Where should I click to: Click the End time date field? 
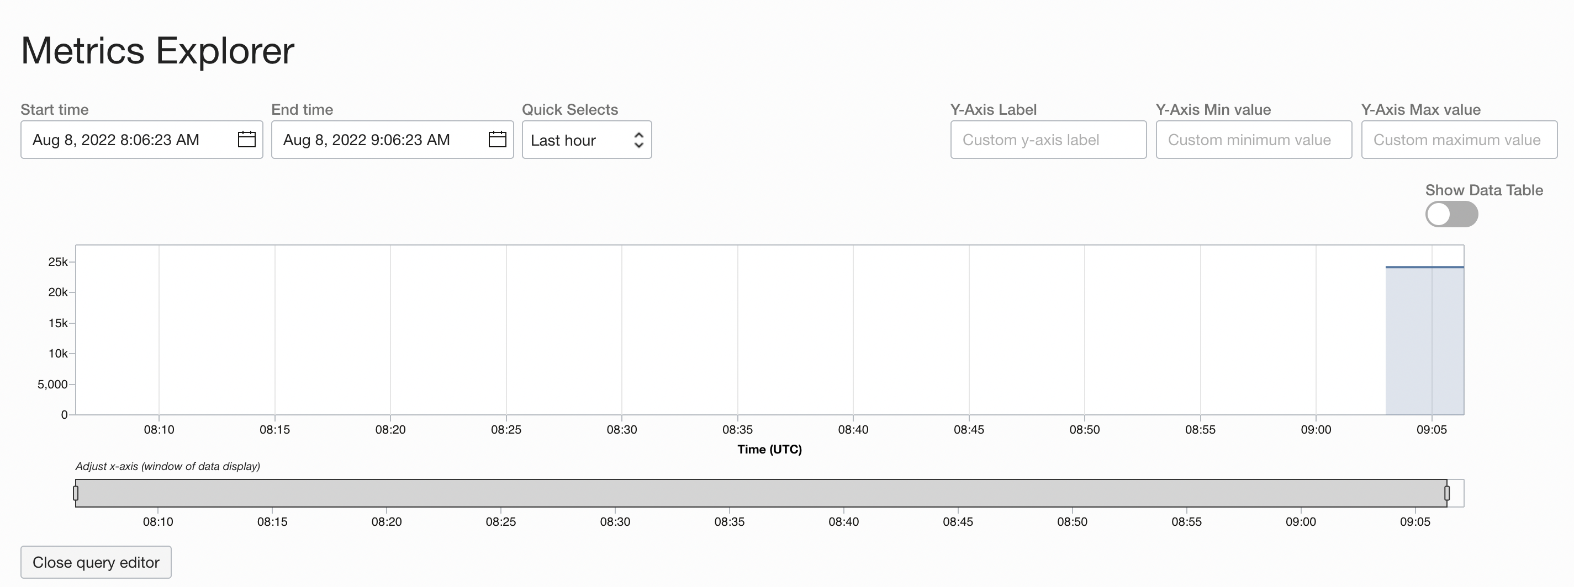point(392,140)
